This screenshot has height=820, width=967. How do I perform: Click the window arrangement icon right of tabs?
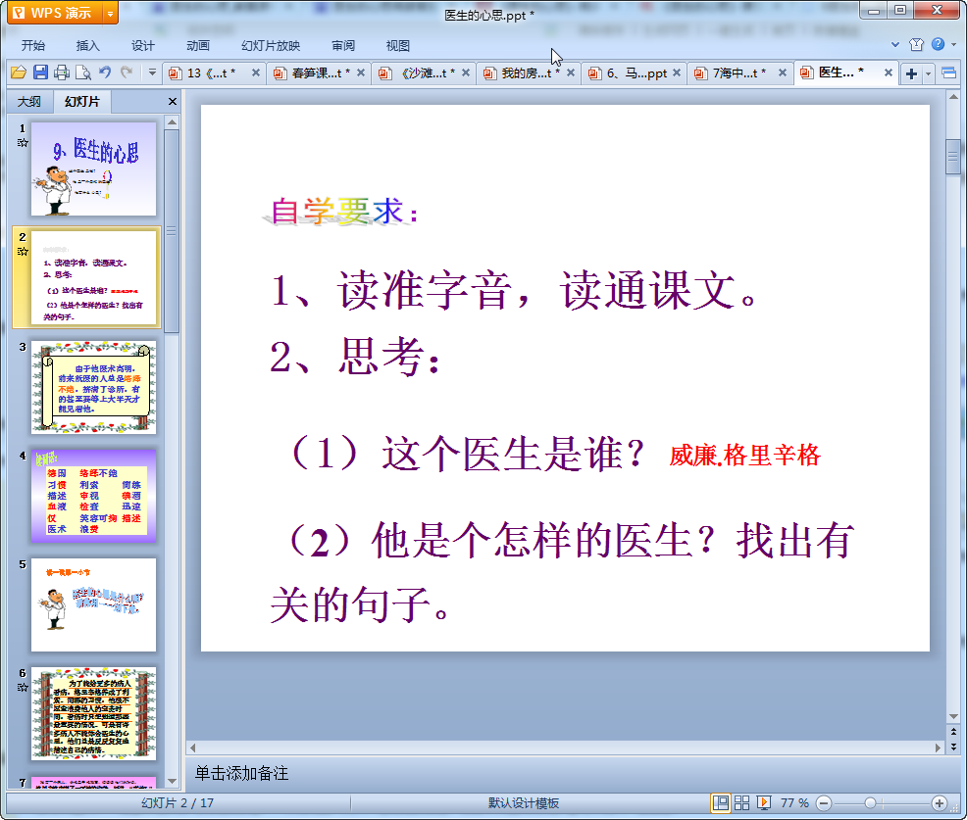[949, 73]
